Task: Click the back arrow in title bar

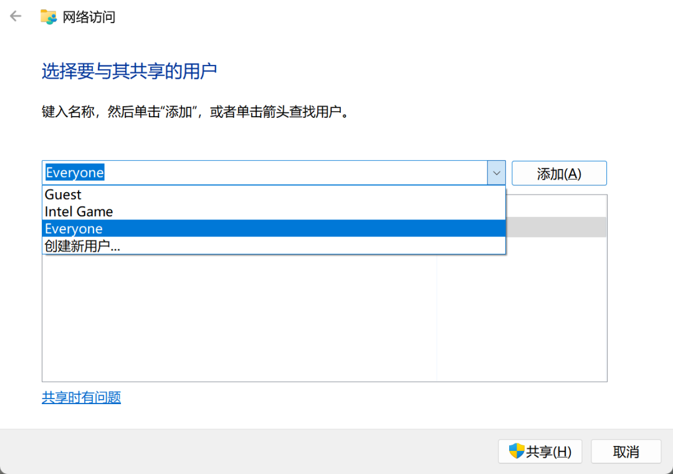Action: tap(16, 16)
